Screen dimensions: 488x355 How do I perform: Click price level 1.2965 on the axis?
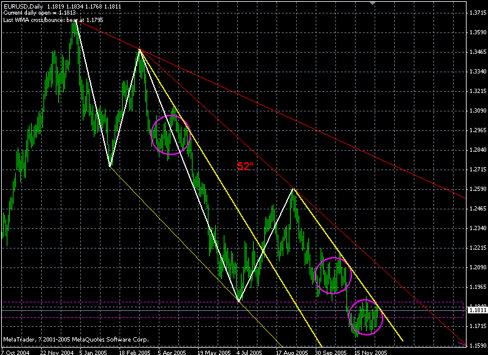tap(478, 130)
